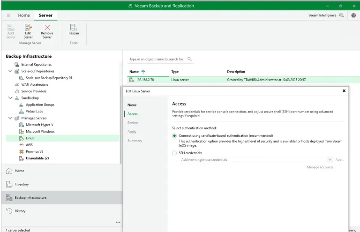Click the Rescan tool icon
Image resolution: width=360 pixels, height=232 pixels.
(74, 27)
